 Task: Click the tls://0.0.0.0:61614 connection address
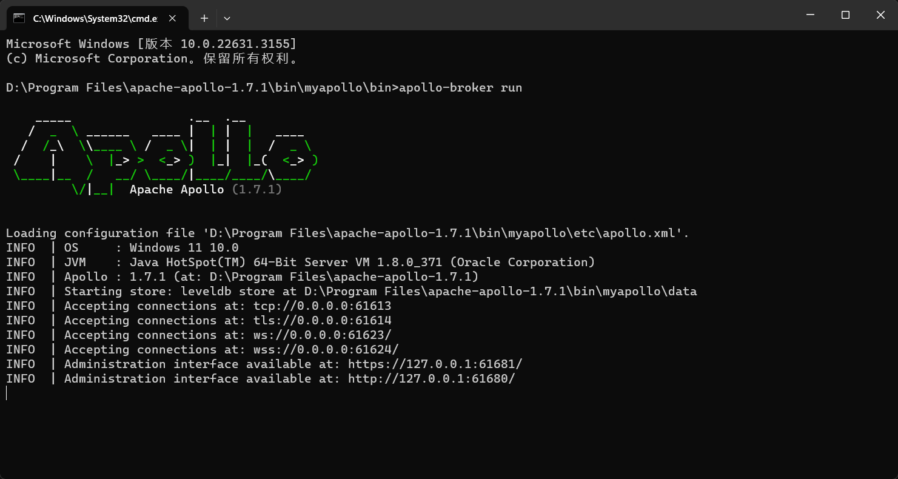pos(322,320)
